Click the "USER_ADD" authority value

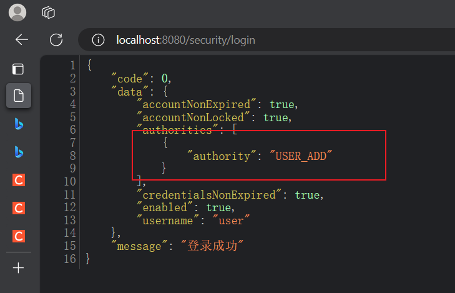(301, 156)
